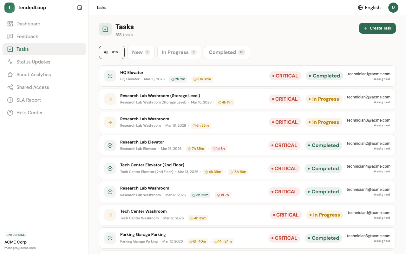The height and width of the screenshot is (254, 406).
Task: Navigate to Scout Analytics
Action: tap(34, 75)
